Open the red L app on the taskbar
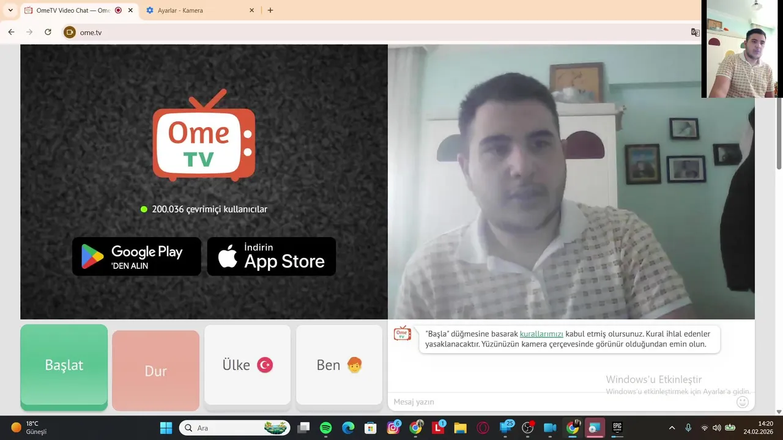Viewport: 783px width, 440px height. click(x=438, y=428)
